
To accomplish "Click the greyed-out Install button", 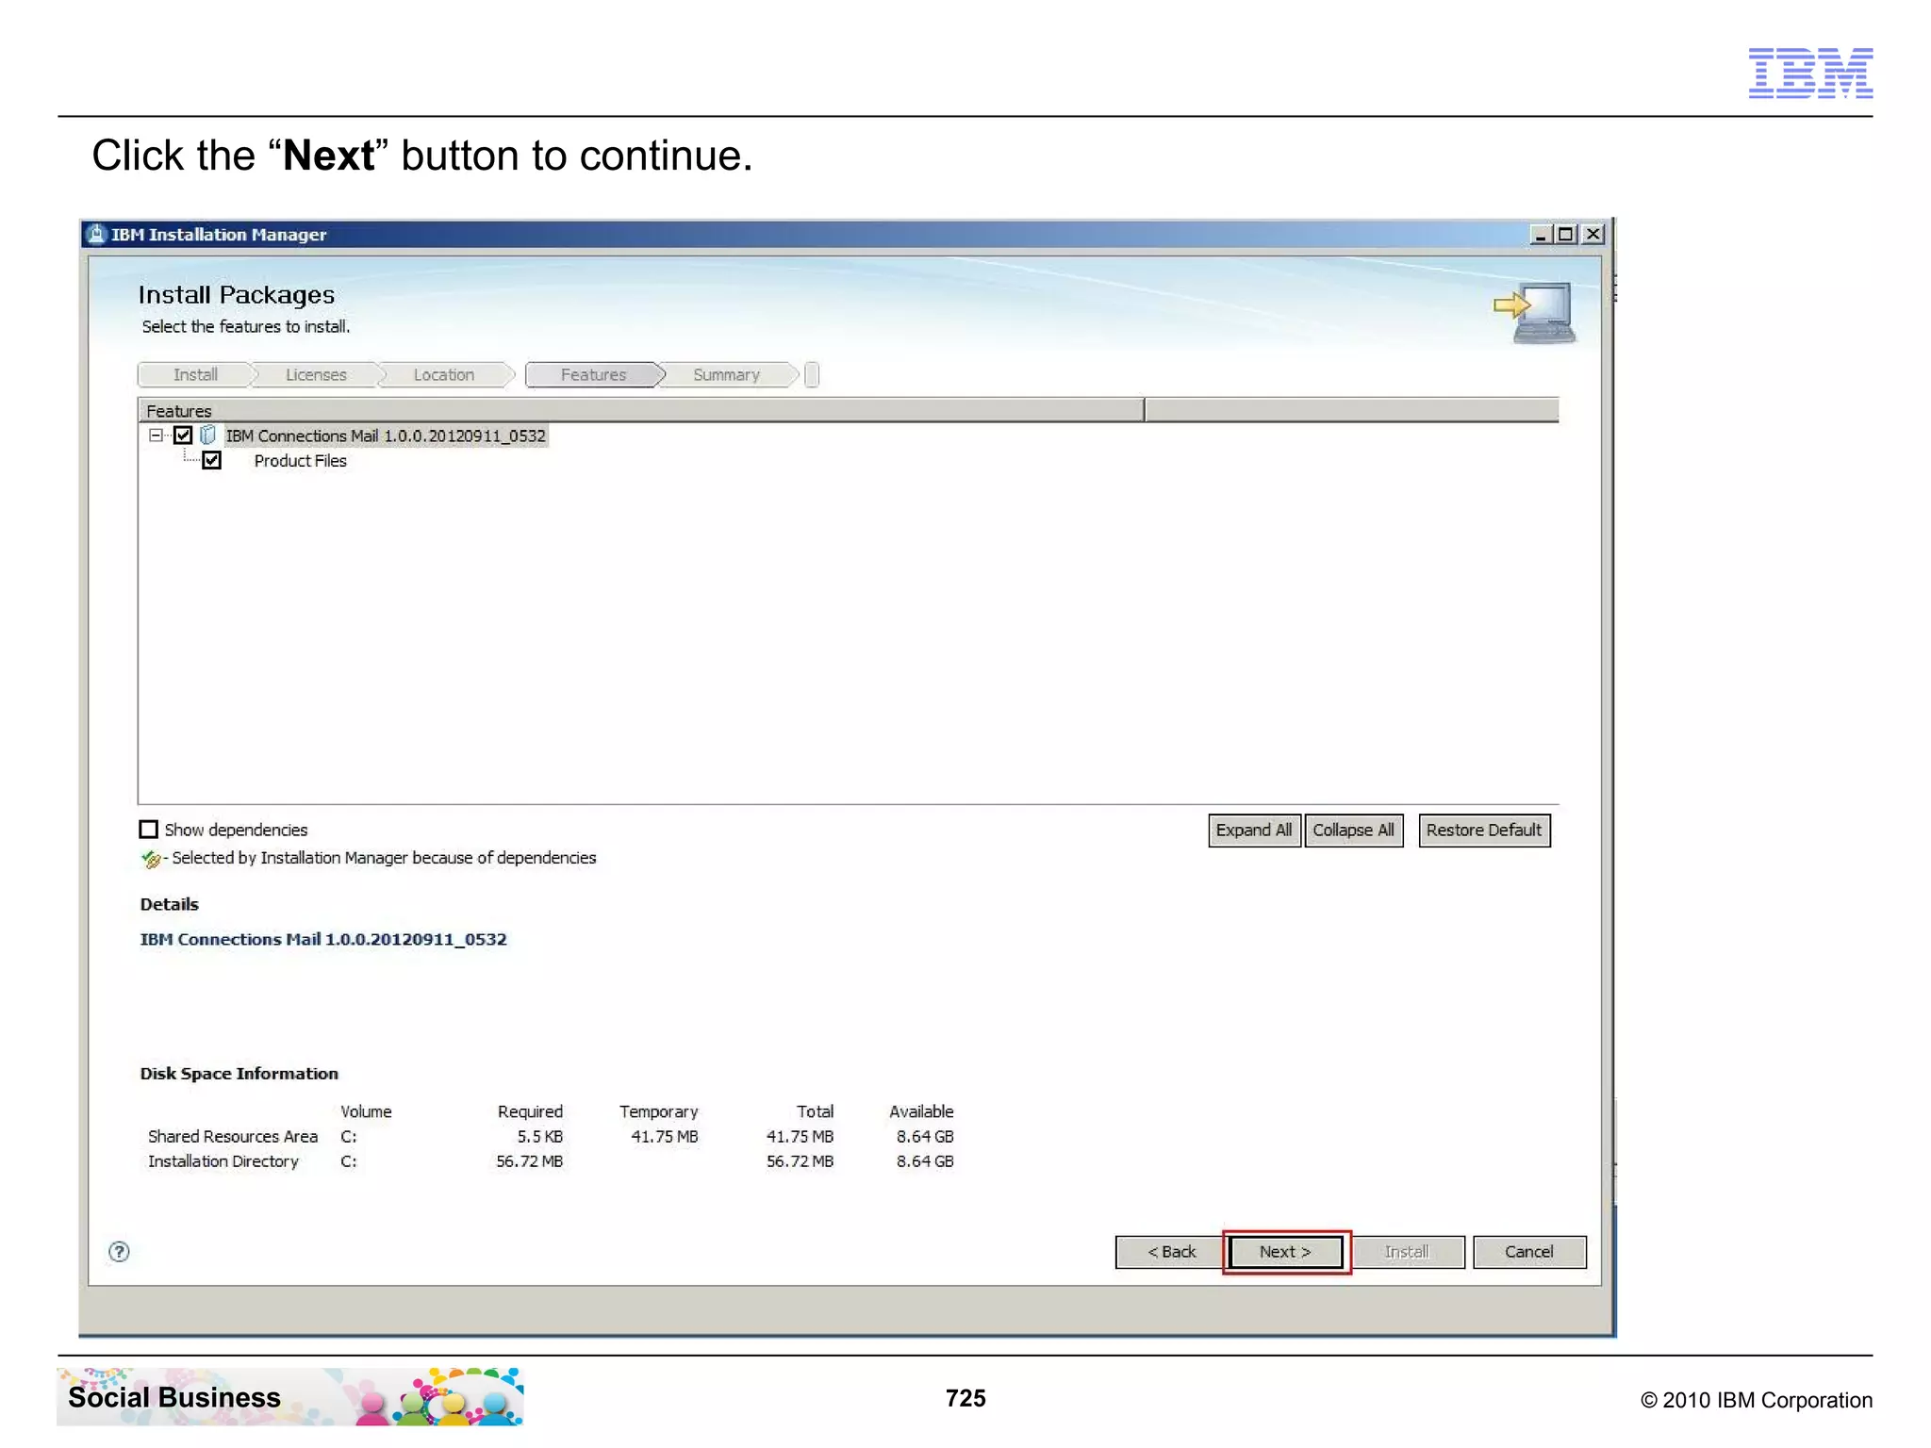I will coord(1407,1252).
